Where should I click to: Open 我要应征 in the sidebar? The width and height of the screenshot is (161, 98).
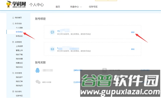tap(19, 63)
